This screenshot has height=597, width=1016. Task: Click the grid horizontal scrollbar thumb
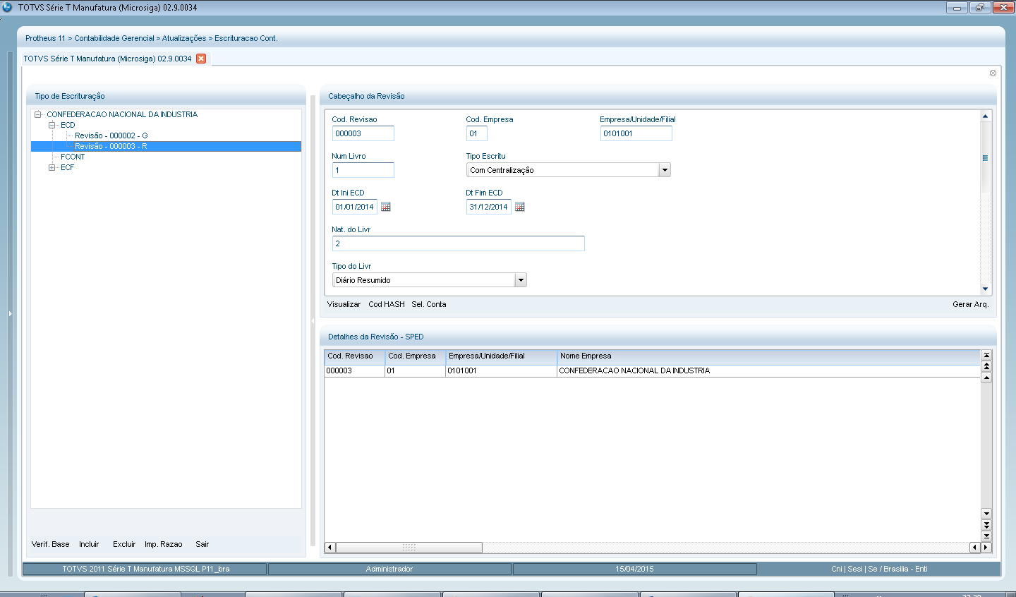[x=409, y=548]
